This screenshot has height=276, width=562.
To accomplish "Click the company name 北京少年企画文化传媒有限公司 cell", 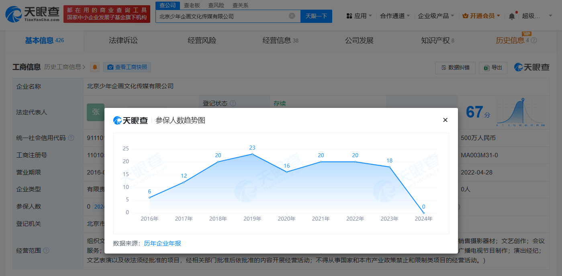I will pos(130,86).
